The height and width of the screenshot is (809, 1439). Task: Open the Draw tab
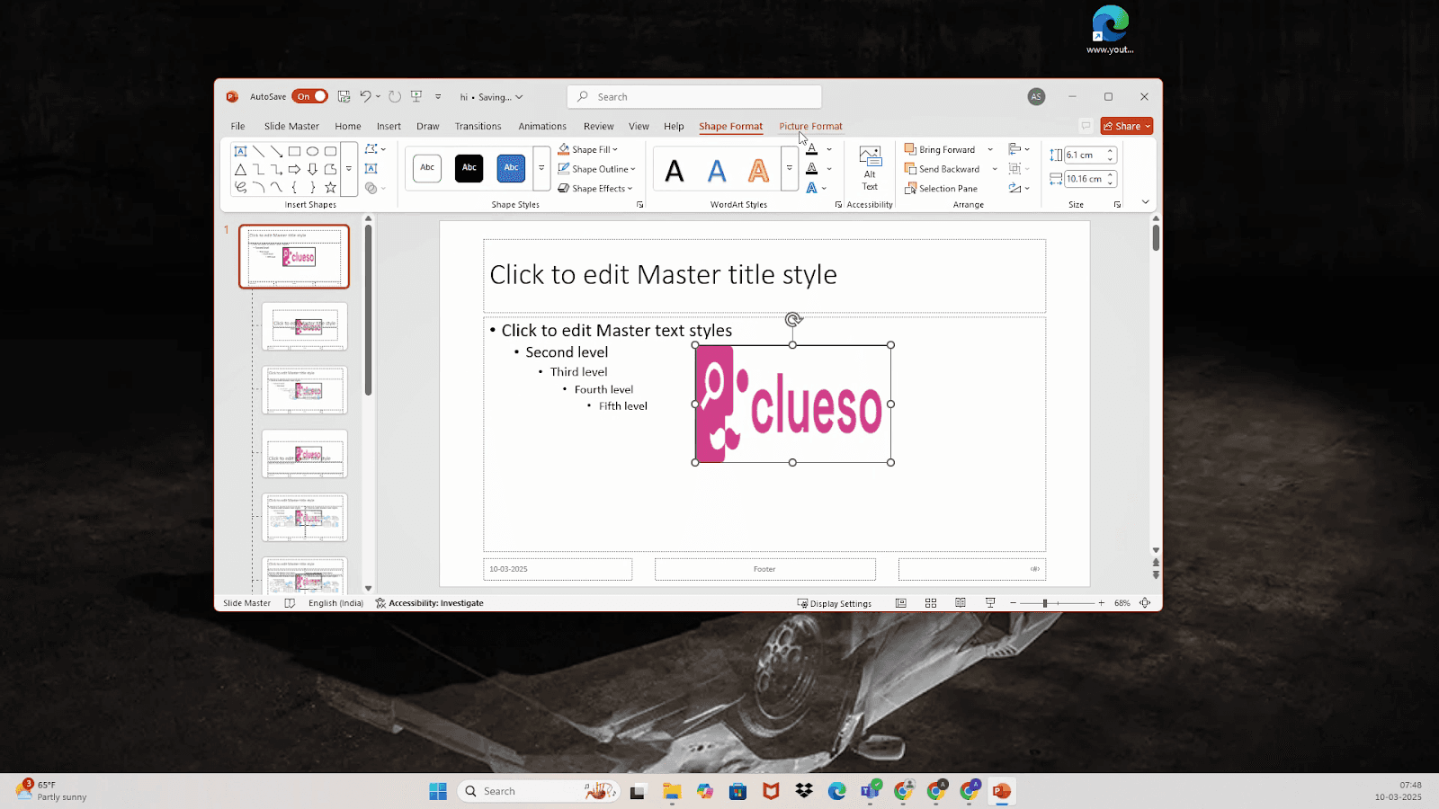click(428, 126)
